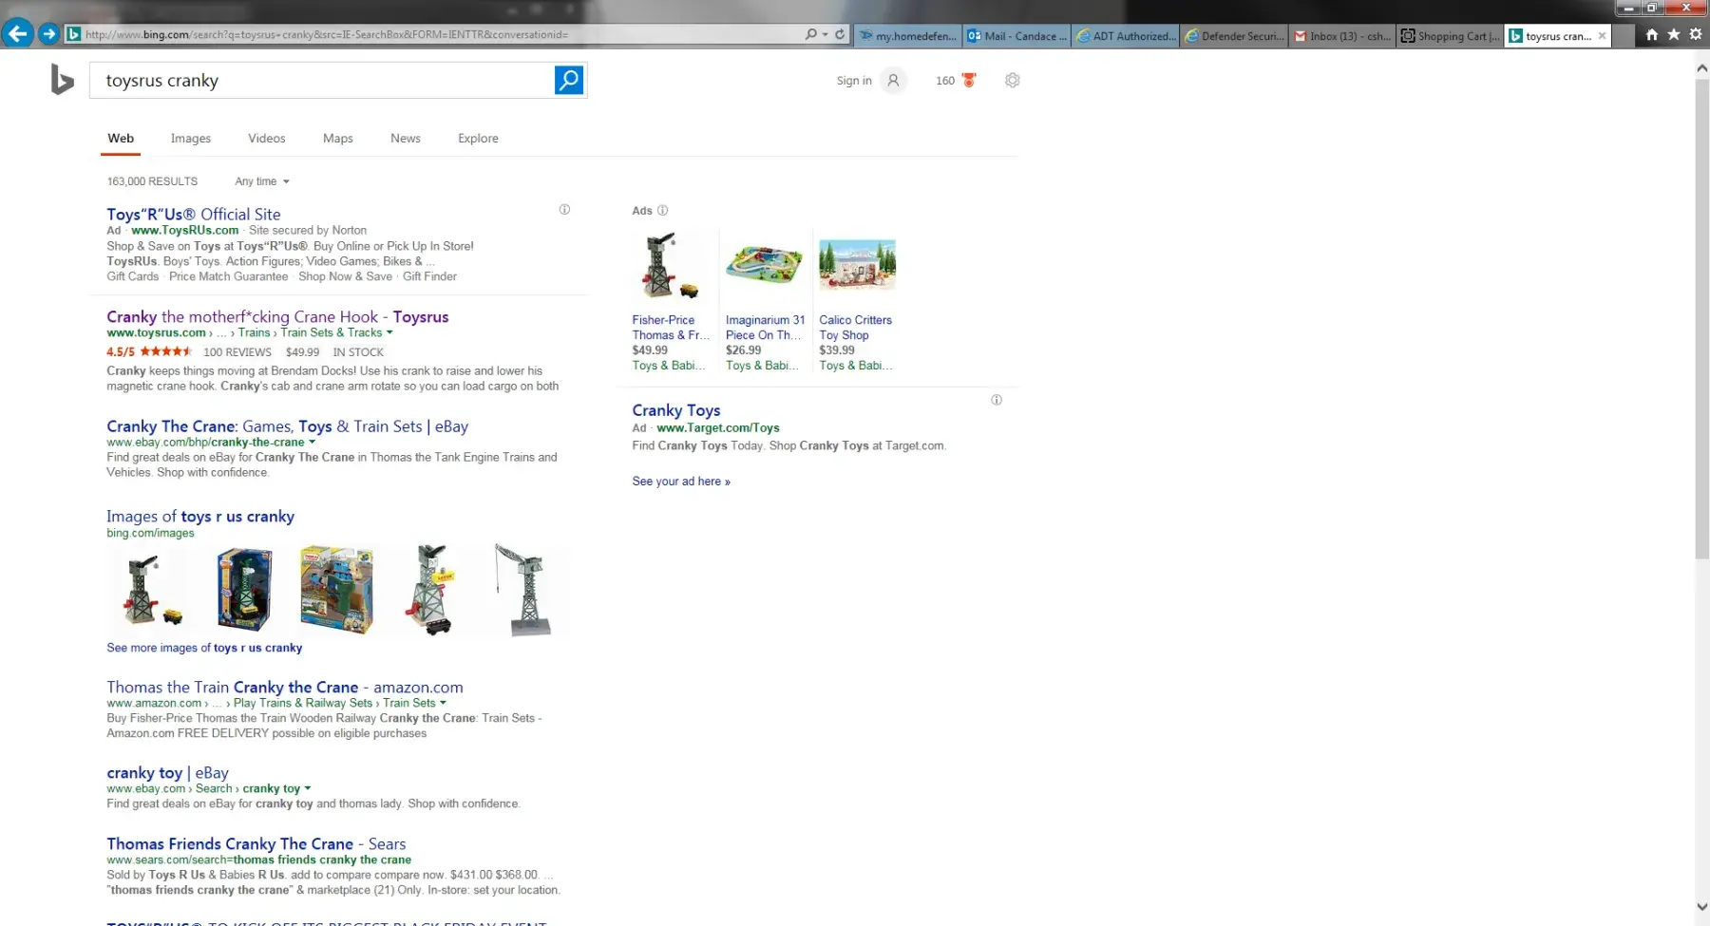Viewport: 1710px width, 926px height.
Task: Open address bar search dropdown arrow
Action: pos(825,34)
